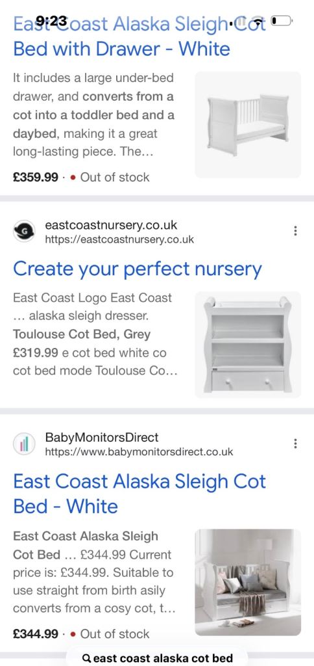The image size is (314, 666).
Task: Tap the £344.99 out of stock price line
Action: (x=81, y=634)
